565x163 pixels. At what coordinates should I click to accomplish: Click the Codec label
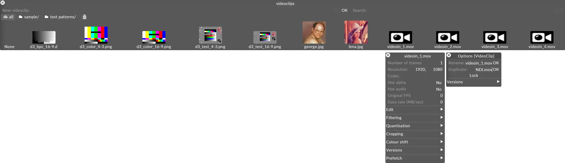394,76
